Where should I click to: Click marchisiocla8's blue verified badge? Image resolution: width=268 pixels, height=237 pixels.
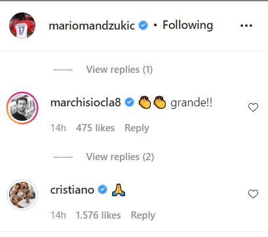point(129,102)
